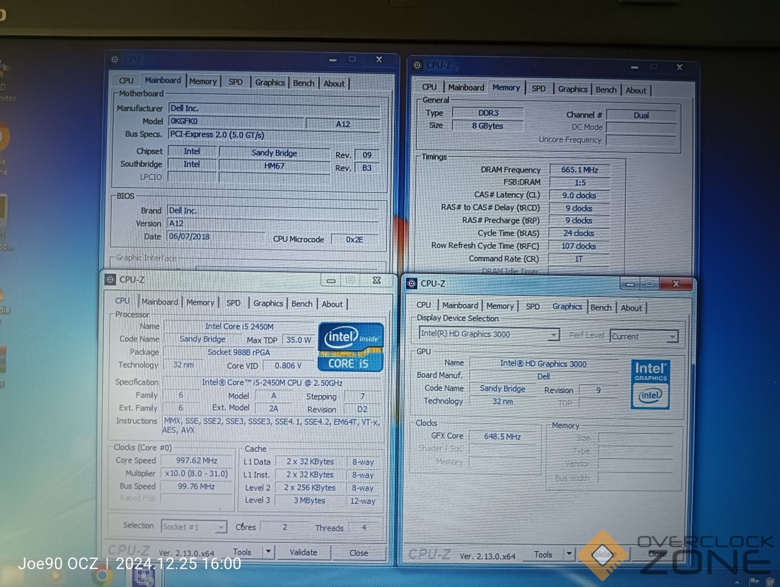Open the Bench tab in the Graphics window
This screenshot has width=780, height=587.
point(601,307)
